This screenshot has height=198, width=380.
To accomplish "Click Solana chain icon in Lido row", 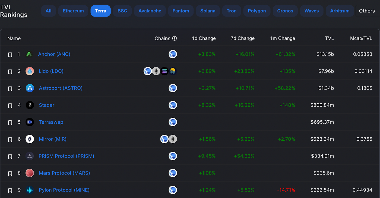I will pyautogui.click(x=164, y=71).
